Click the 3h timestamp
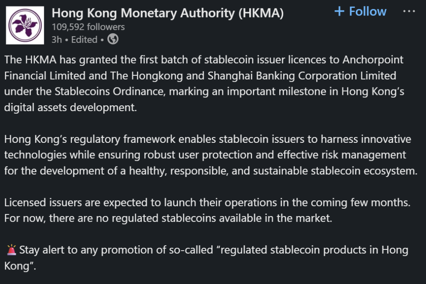426x284 pixels. [x=56, y=40]
